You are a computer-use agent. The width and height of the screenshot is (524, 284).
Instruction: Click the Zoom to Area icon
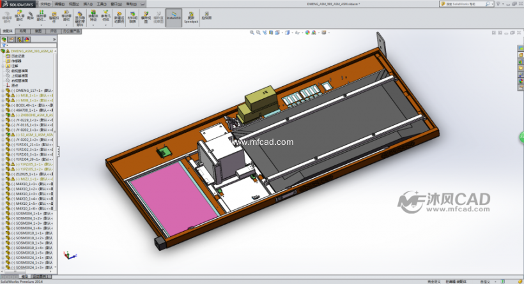258,32
